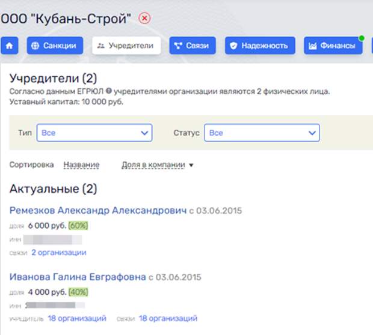Select the Учредители tab
Screen dimensions: 373x335
126,46
